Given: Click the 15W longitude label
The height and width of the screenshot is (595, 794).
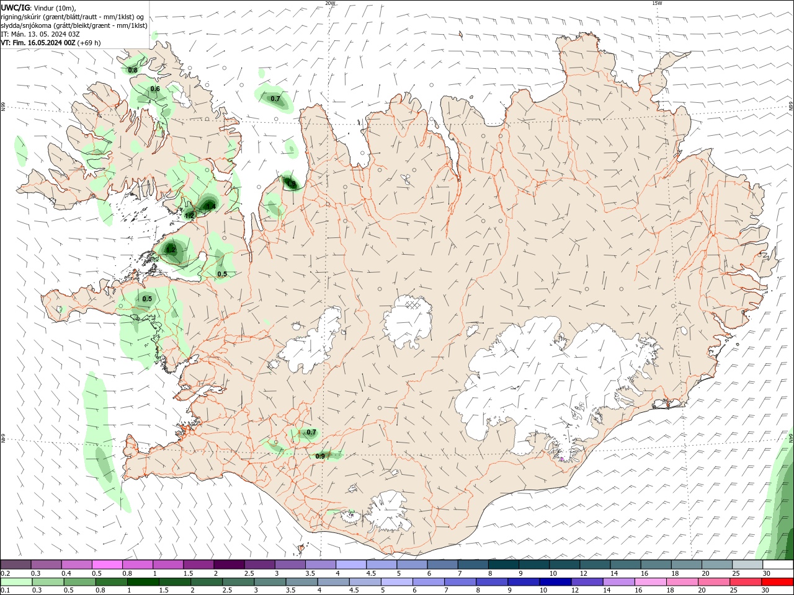Looking at the screenshot, I should click(657, 3).
